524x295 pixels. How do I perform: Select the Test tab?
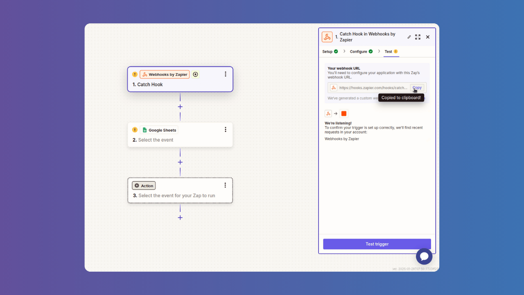(391, 52)
